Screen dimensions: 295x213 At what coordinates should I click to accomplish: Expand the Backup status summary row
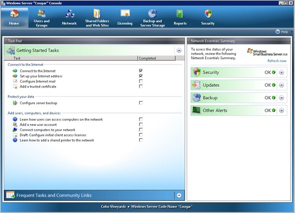click(282, 98)
